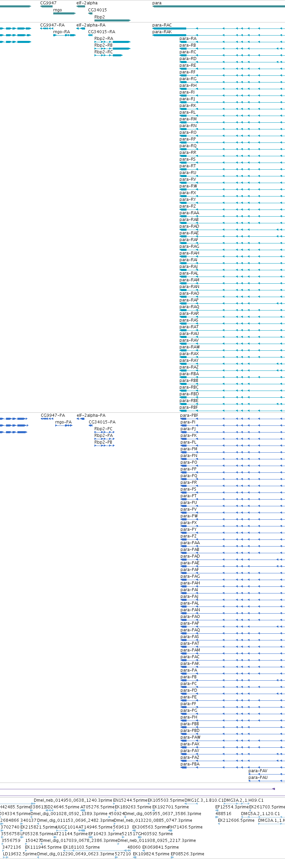Viewport: 285px width, 859px height.
Task: Click the CG9947 gene label
Action: tap(48, 3)
